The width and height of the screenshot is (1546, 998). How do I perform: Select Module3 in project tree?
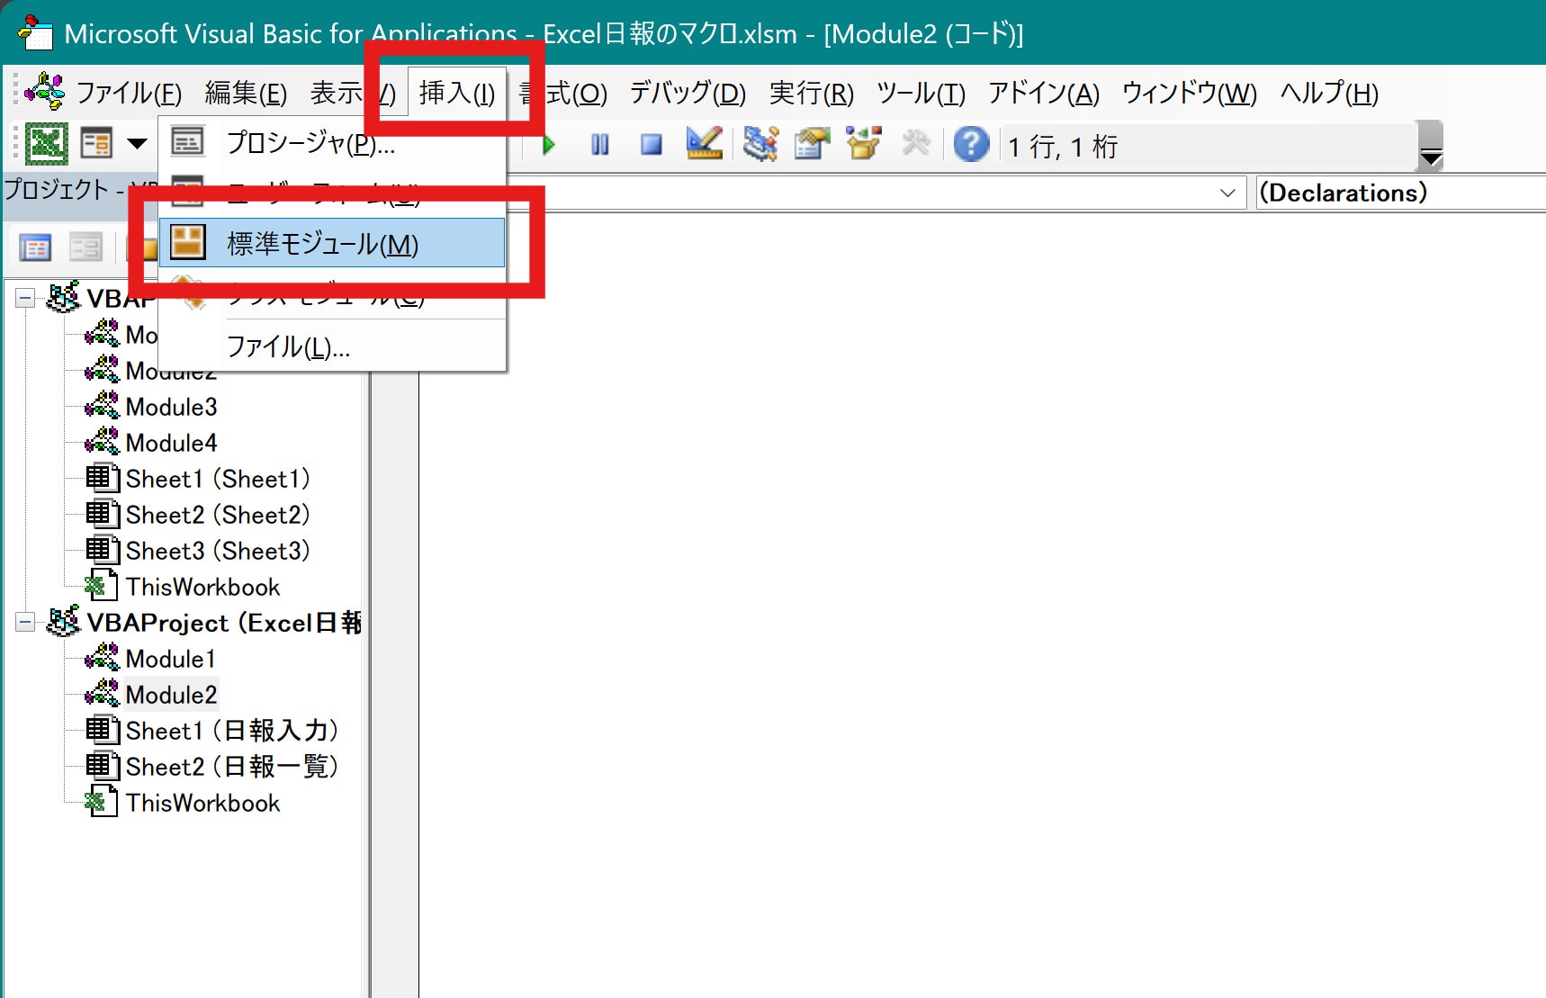(x=171, y=407)
